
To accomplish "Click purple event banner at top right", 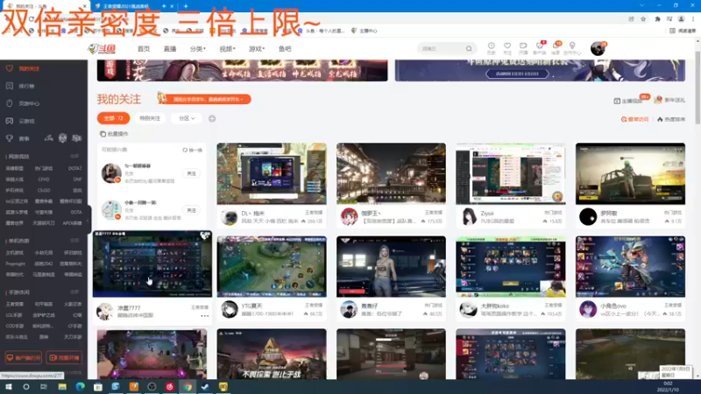I will pyautogui.click(x=540, y=71).
